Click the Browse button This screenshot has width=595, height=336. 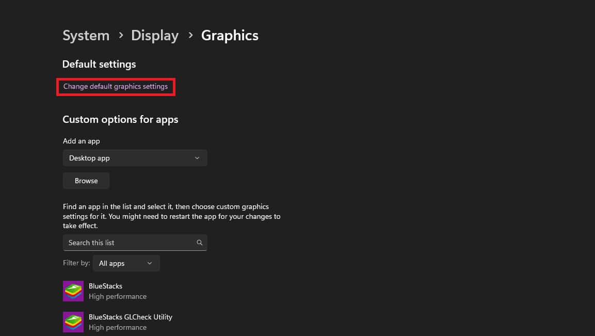86,181
